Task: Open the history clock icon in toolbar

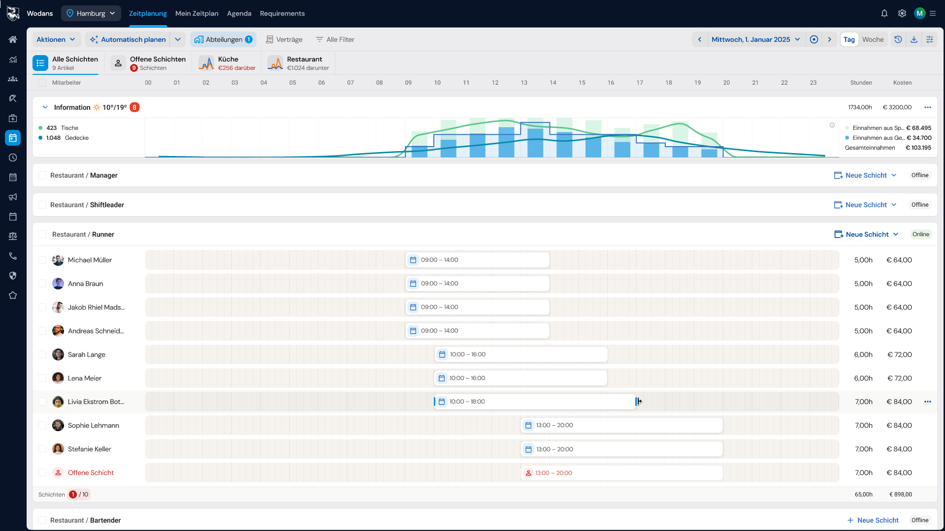Action: click(x=898, y=39)
